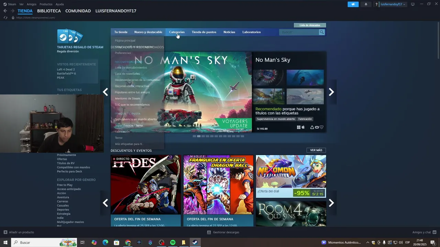
Task: Click the Lista de deseados button
Action: pos(310,25)
